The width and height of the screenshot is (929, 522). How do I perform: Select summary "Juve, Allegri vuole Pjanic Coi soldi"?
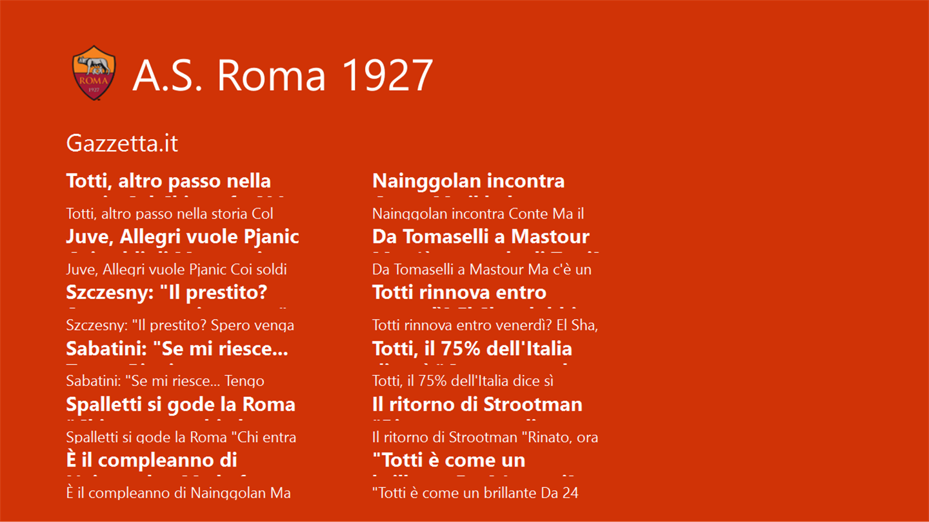click(176, 269)
